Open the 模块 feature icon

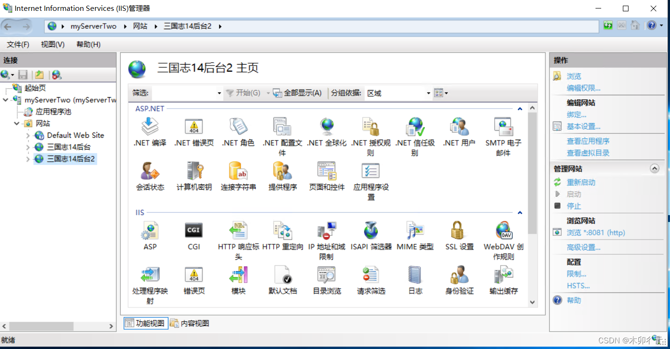[238, 274]
